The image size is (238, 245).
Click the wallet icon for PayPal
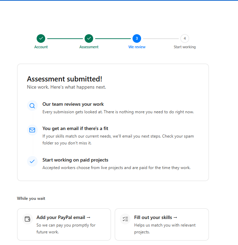pos(27,219)
